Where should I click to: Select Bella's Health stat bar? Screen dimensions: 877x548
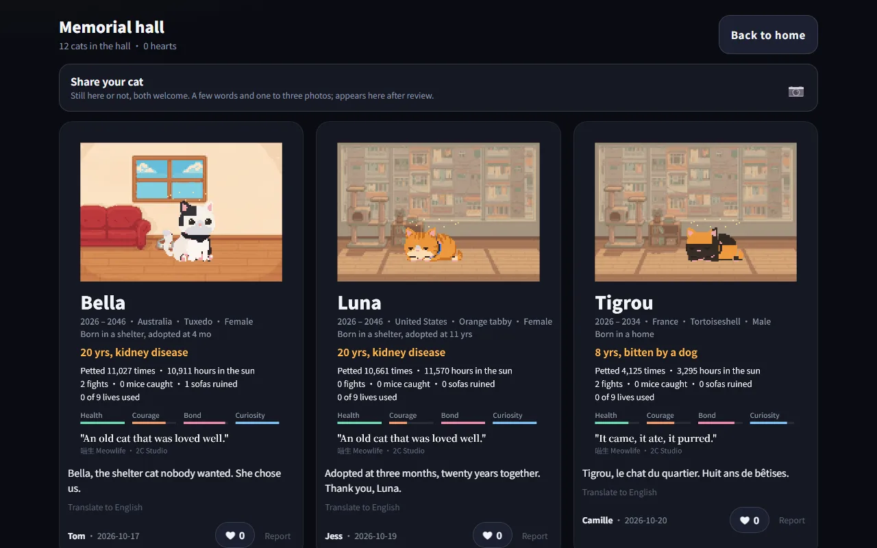102,423
